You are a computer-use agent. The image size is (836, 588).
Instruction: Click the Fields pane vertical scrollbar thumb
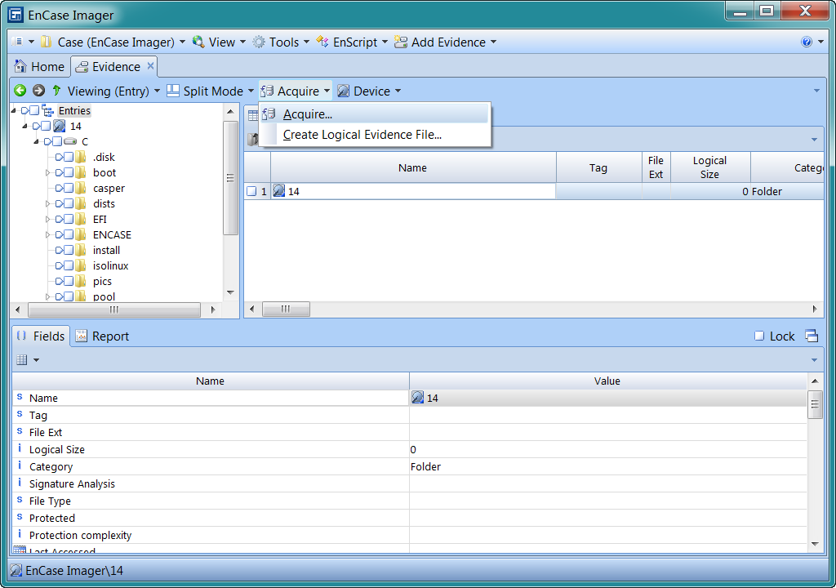[815, 404]
